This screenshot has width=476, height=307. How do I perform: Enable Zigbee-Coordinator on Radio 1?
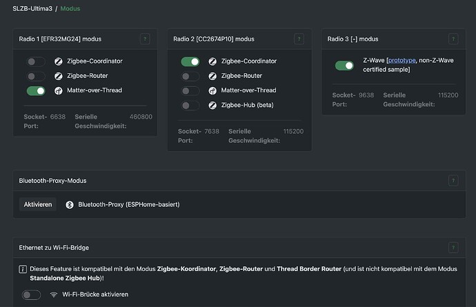click(x=36, y=61)
